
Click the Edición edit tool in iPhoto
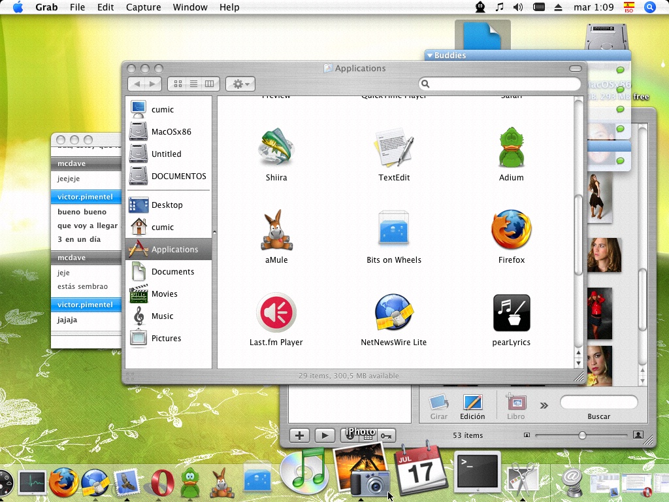tap(472, 407)
